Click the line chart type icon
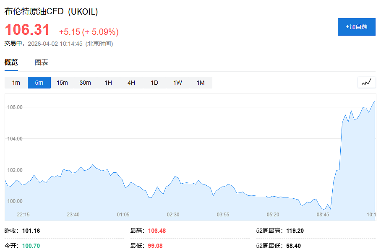Screen dimensions: 381x252 click(366, 82)
